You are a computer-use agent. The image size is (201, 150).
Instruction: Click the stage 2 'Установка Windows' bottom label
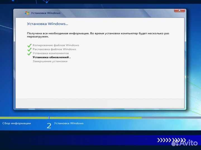coord(69,123)
